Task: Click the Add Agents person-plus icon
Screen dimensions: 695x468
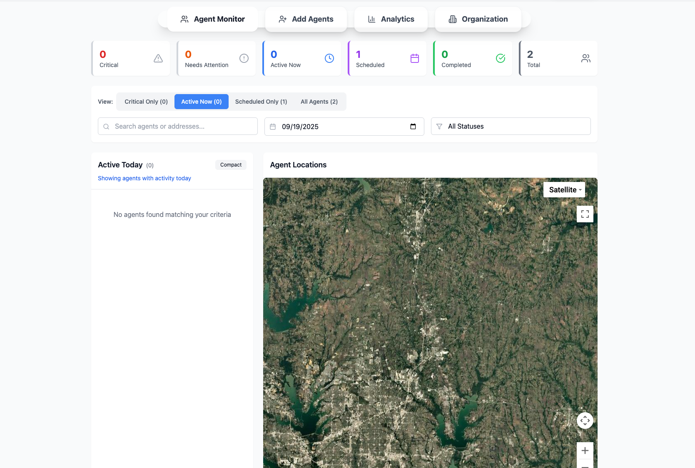Action: 283,19
